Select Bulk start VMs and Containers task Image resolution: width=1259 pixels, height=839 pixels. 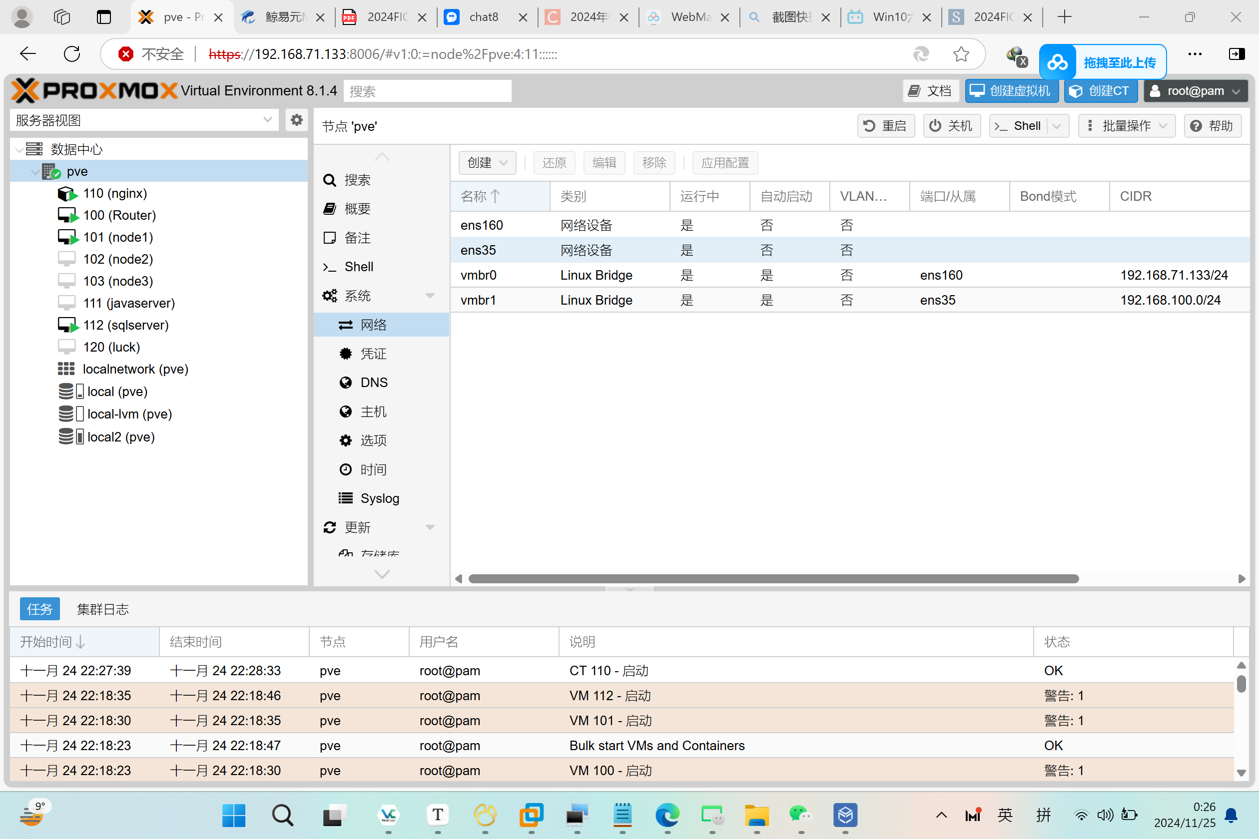622,745
